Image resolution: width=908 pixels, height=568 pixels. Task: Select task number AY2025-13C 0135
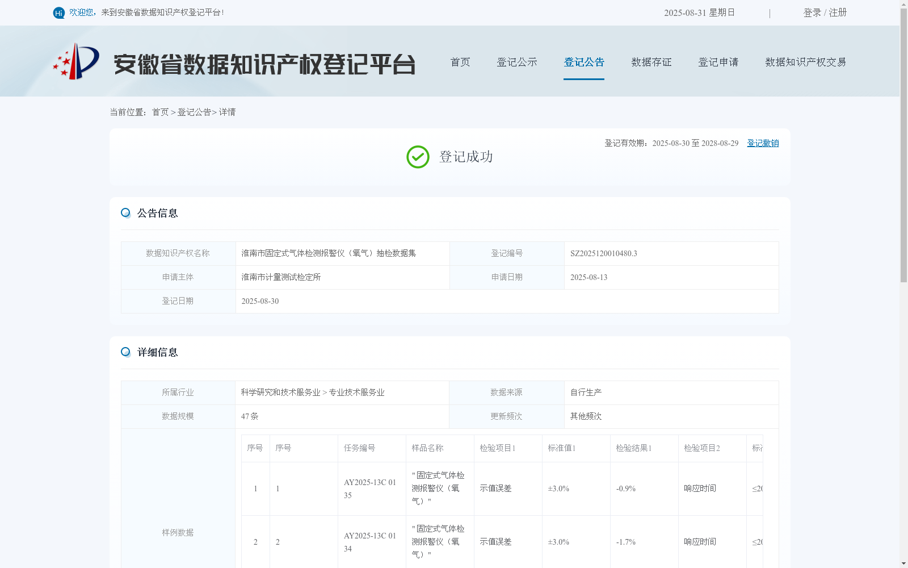[x=370, y=488]
